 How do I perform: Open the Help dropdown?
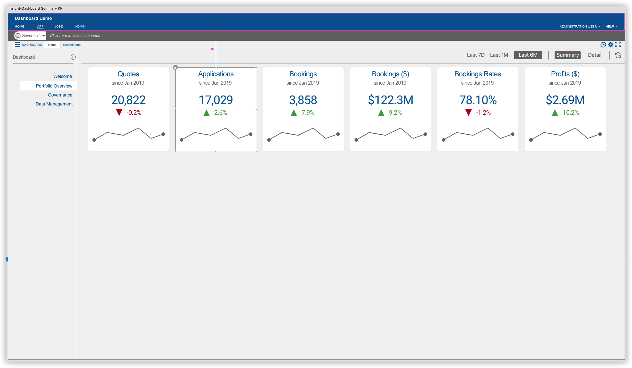point(611,26)
